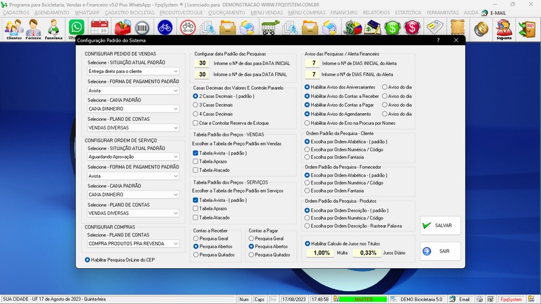Open the PRODUTO/ESTOQUE menu
This screenshot has height=304, width=541.
click(181, 13)
